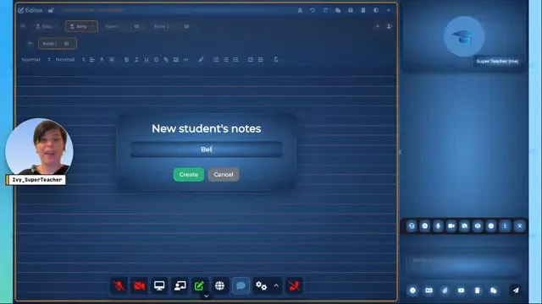Toggle the participant's video camera icon
Screen dimensions: 542x304
click(451, 226)
